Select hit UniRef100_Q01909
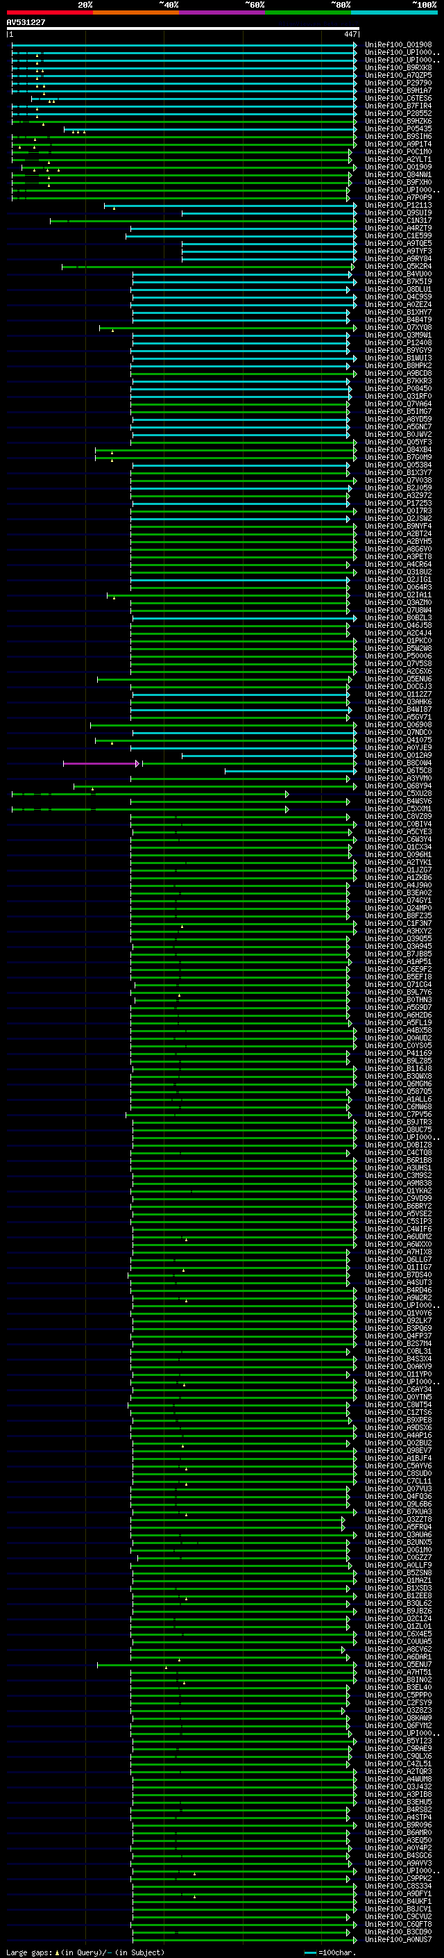Screen dimensions: 444x1958 [398, 167]
